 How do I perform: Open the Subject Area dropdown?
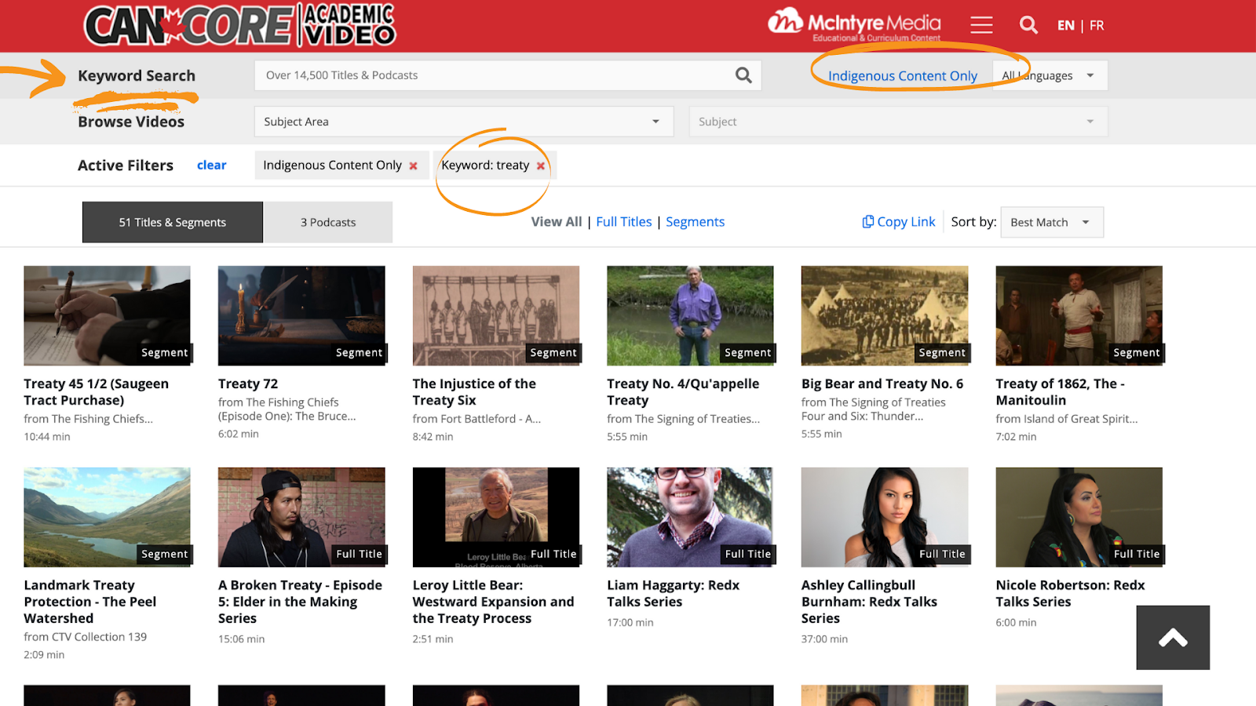pyautogui.click(x=463, y=122)
